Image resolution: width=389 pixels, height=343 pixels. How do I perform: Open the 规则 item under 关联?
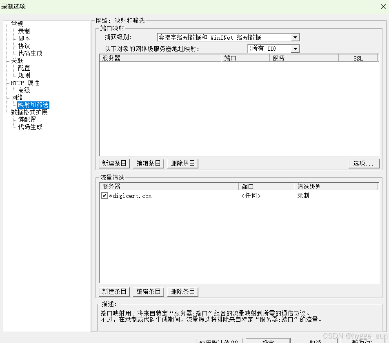pyautogui.click(x=24, y=75)
